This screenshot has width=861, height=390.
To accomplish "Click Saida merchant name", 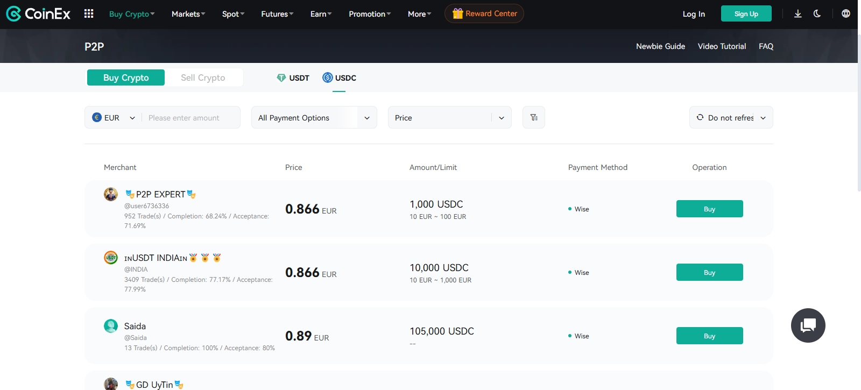I will (x=135, y=326).
